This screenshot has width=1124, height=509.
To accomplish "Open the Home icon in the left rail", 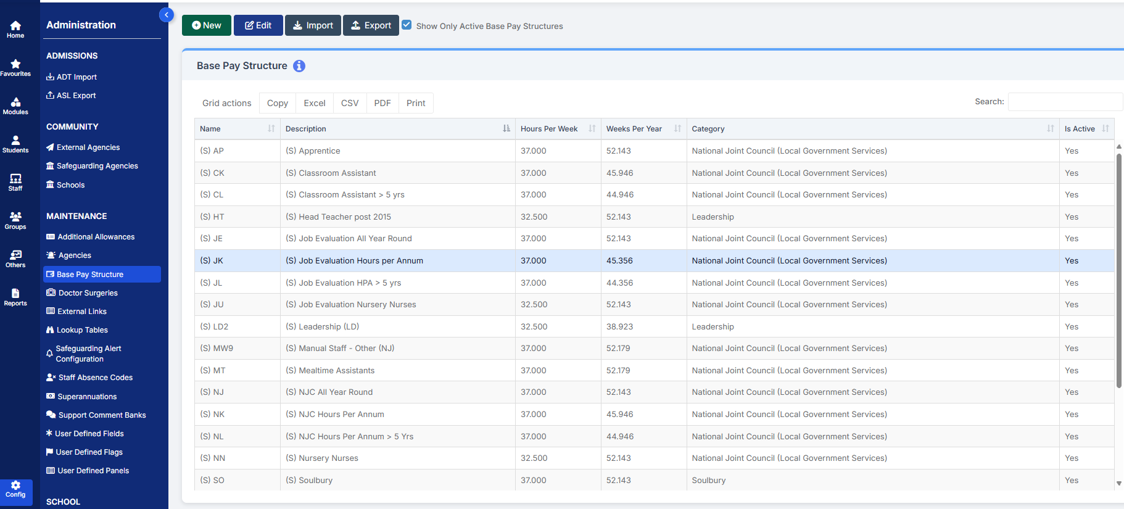I will [x=15, y=29].
